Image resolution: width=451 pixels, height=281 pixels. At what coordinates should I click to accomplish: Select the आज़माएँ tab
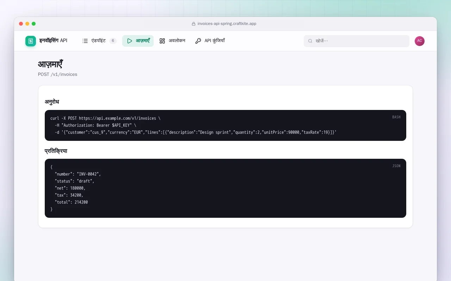pos(138,41)
